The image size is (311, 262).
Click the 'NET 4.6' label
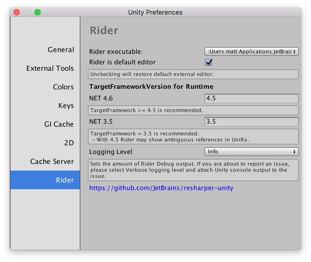pos(101,98)
